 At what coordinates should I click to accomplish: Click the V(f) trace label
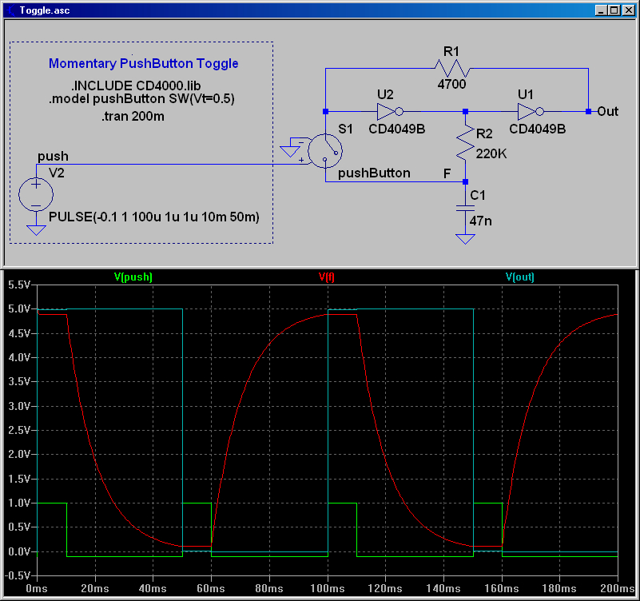327,277
